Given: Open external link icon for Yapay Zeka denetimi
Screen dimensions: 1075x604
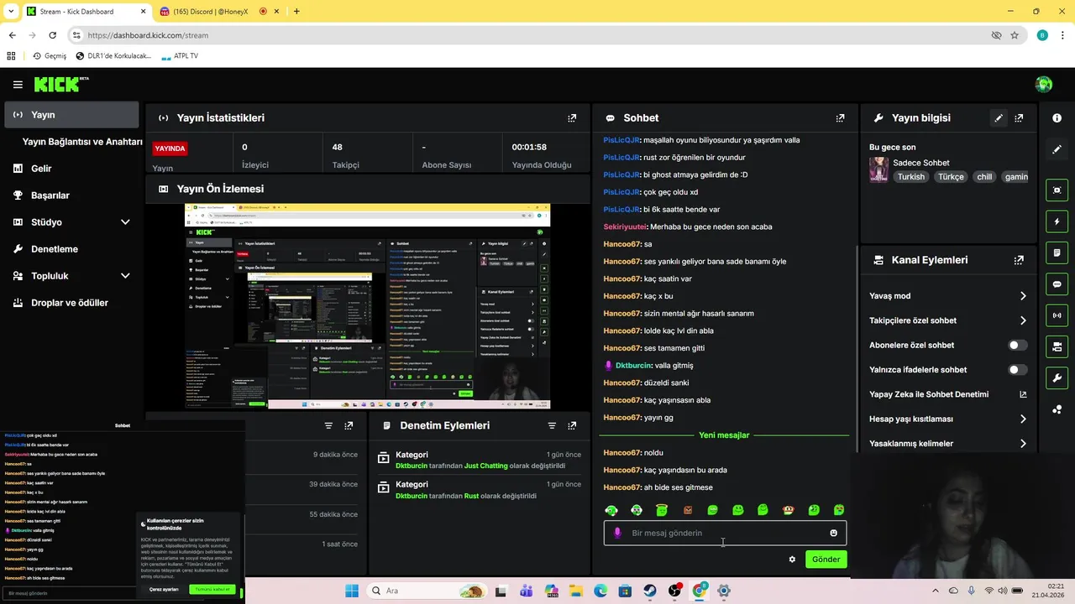Looking at the screenshot, I should pos(1023,394).
